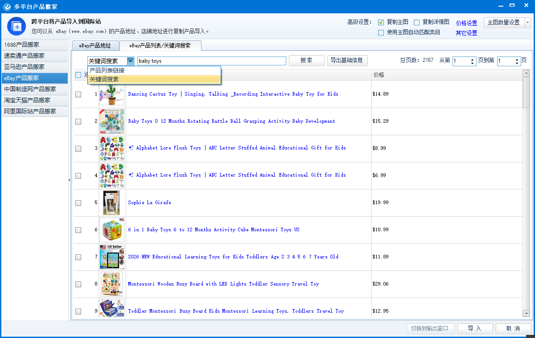Click the blue copy-product icon in header
This screenshot has height=338, width=535.
[x=16, y=26]
